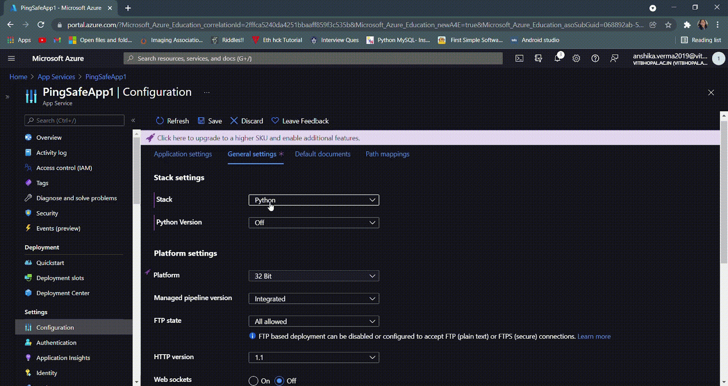Image resolution: width=728 pixels, height=386 pixels.
Task: Click the help question mark icon
Action: [x=595, y=59]
